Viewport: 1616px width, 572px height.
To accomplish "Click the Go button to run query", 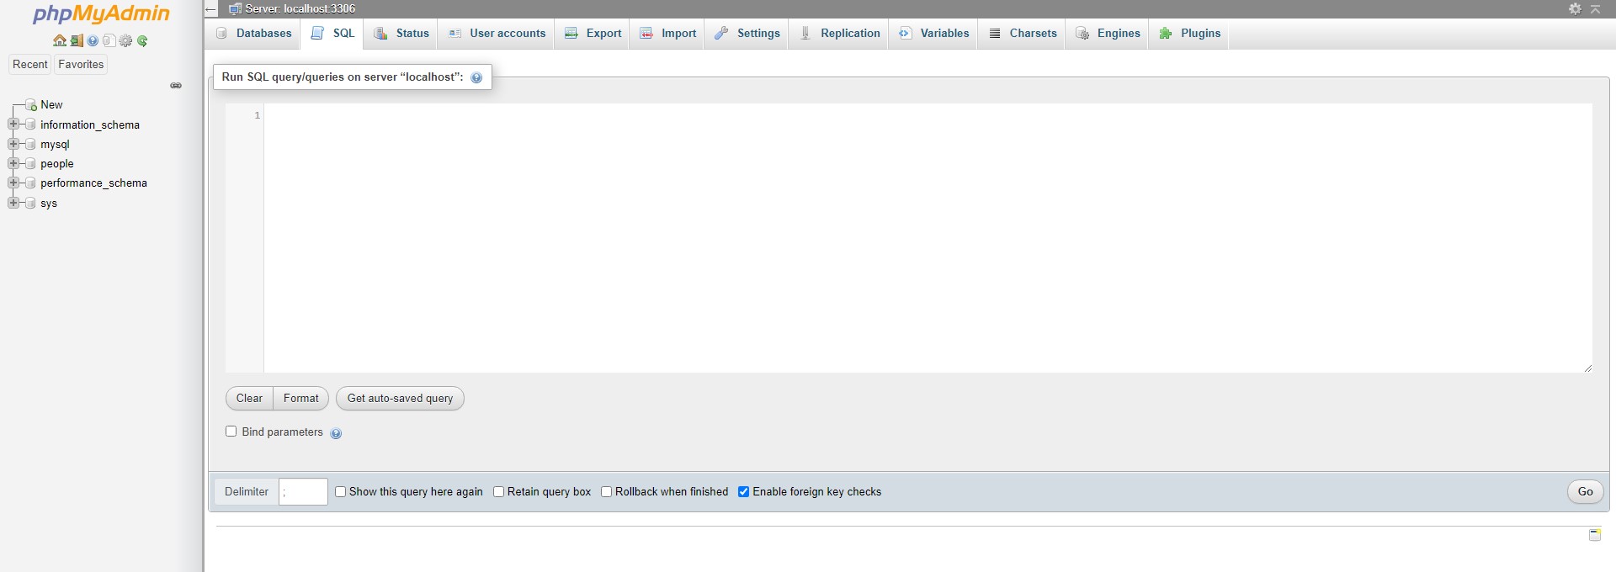I will (x=1585, y=492).
